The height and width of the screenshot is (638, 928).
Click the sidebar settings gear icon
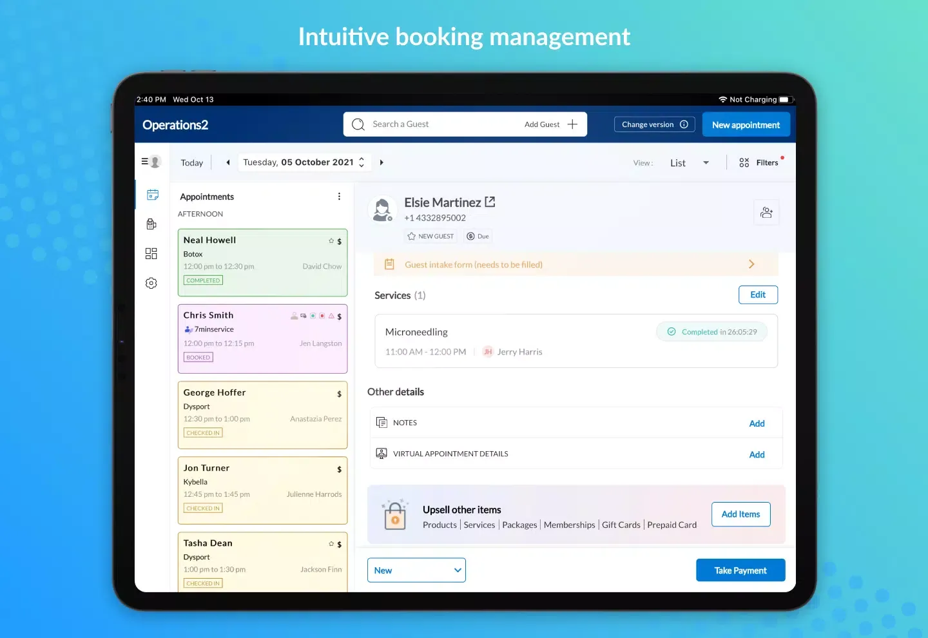tap(151, 283)
